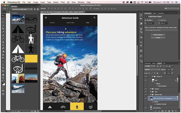Screen dimensions: 181x113
Task: Click the Create new layer icon
Action: coord(172,111)
